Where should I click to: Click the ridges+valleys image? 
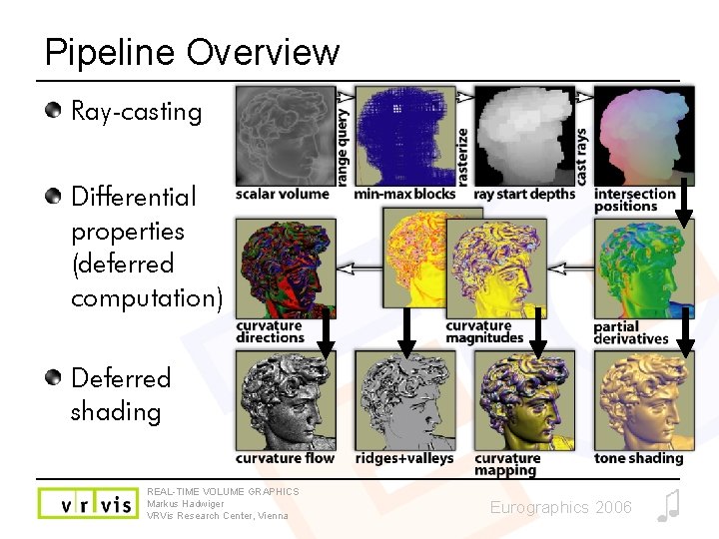405,400
